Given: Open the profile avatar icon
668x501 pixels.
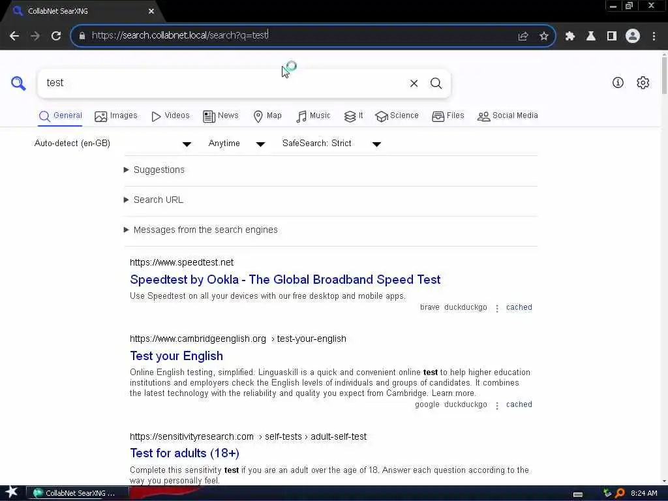Looking at the screenshot, I should [633, 36].
